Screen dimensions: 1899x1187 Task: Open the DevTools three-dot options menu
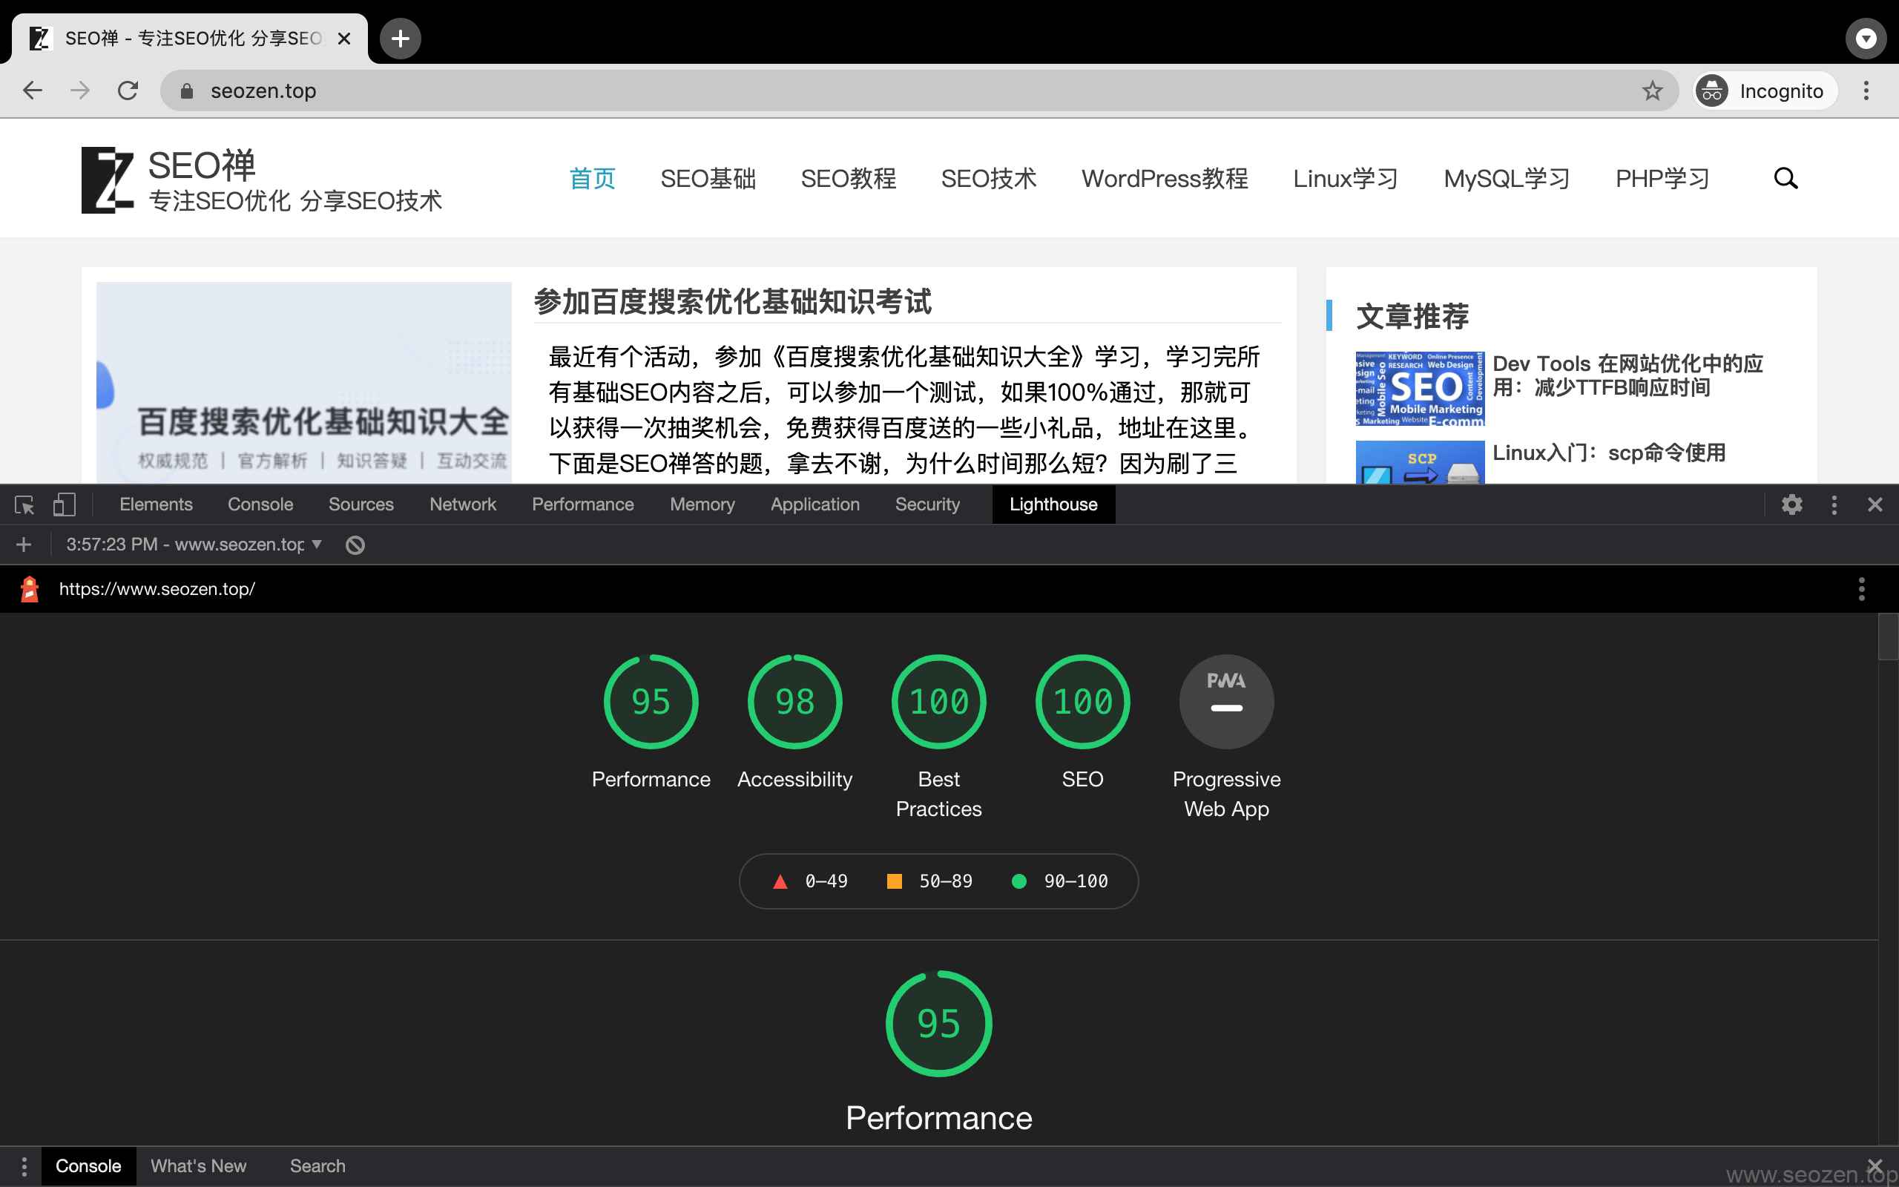[1834, 504]
